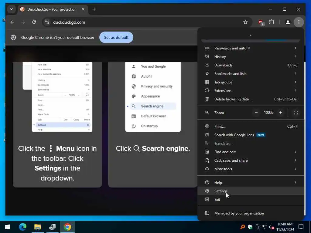Open network tray icon
311x233 pixels.
point(265,227)
